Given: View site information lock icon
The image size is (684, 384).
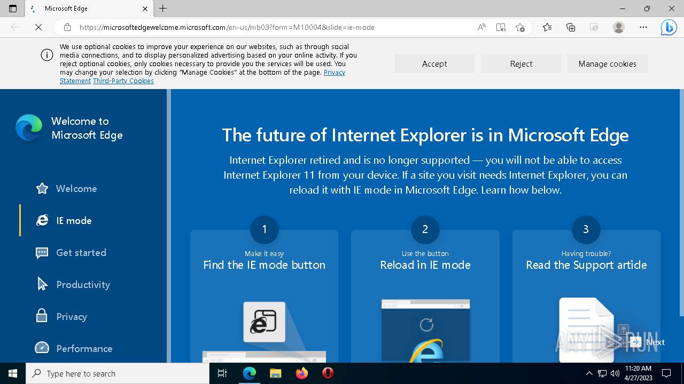Looking at the screenshot, I should click(67, 27).
